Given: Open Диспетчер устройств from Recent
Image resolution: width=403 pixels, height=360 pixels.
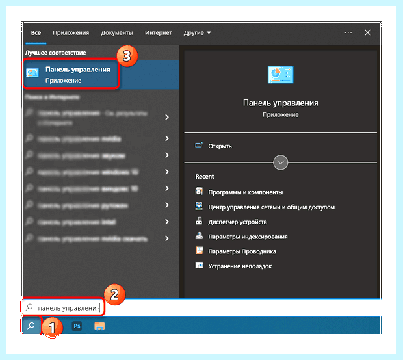Looking at the screenshot, I should 237,222.
